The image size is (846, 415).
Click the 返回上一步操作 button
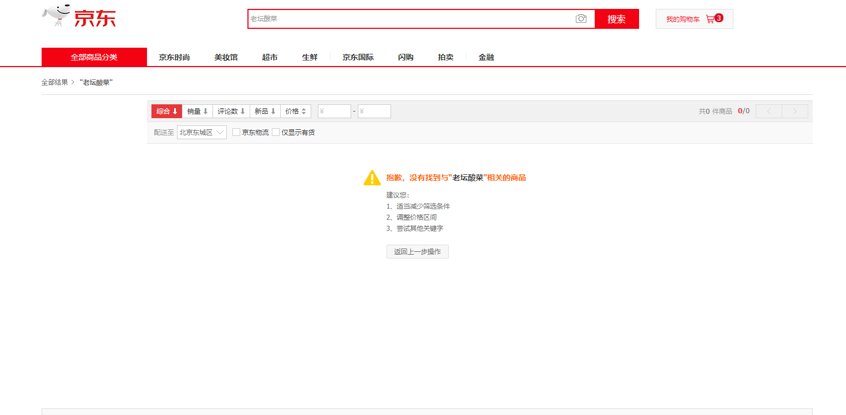417,252
